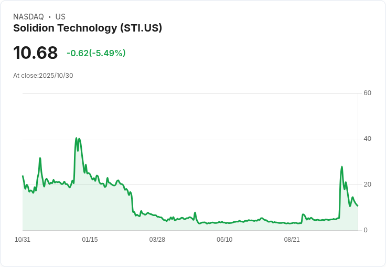The width and height of the screenshot is (386, 267).
Task: Click the 0 value on the y-axis
Action: 366,230
